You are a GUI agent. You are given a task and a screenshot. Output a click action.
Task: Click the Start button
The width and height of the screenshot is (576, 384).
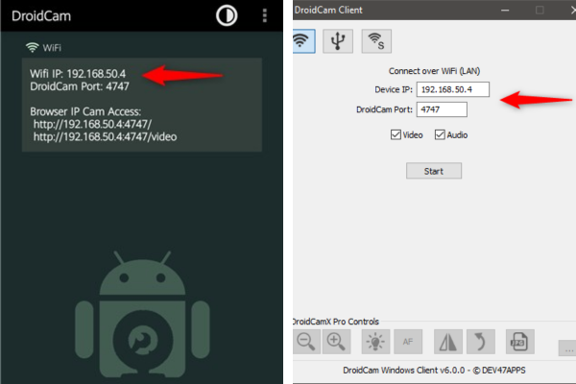click(x=434, y=171)
